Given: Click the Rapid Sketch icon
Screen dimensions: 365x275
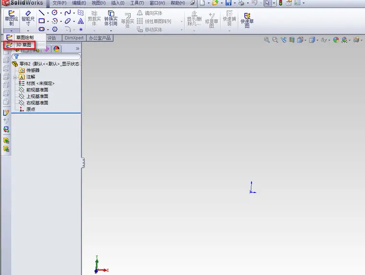Looking at the screenshot, I should click(x=247, y=20).
